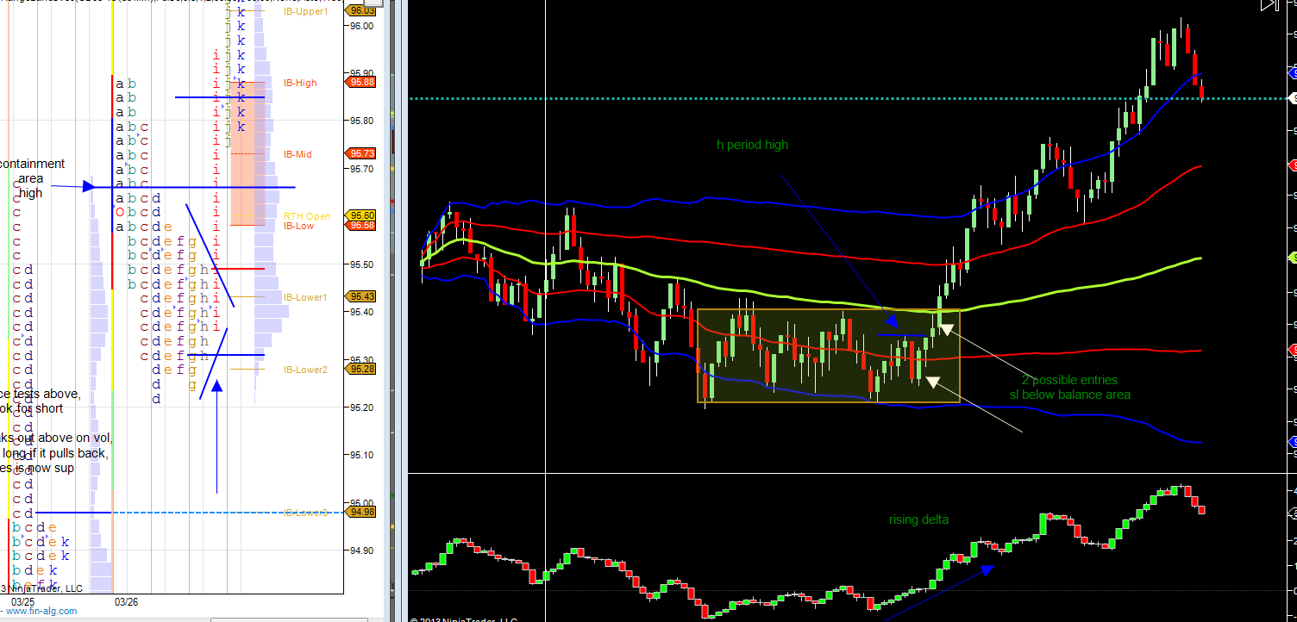Select the IB-High level label

click(300, 83)
